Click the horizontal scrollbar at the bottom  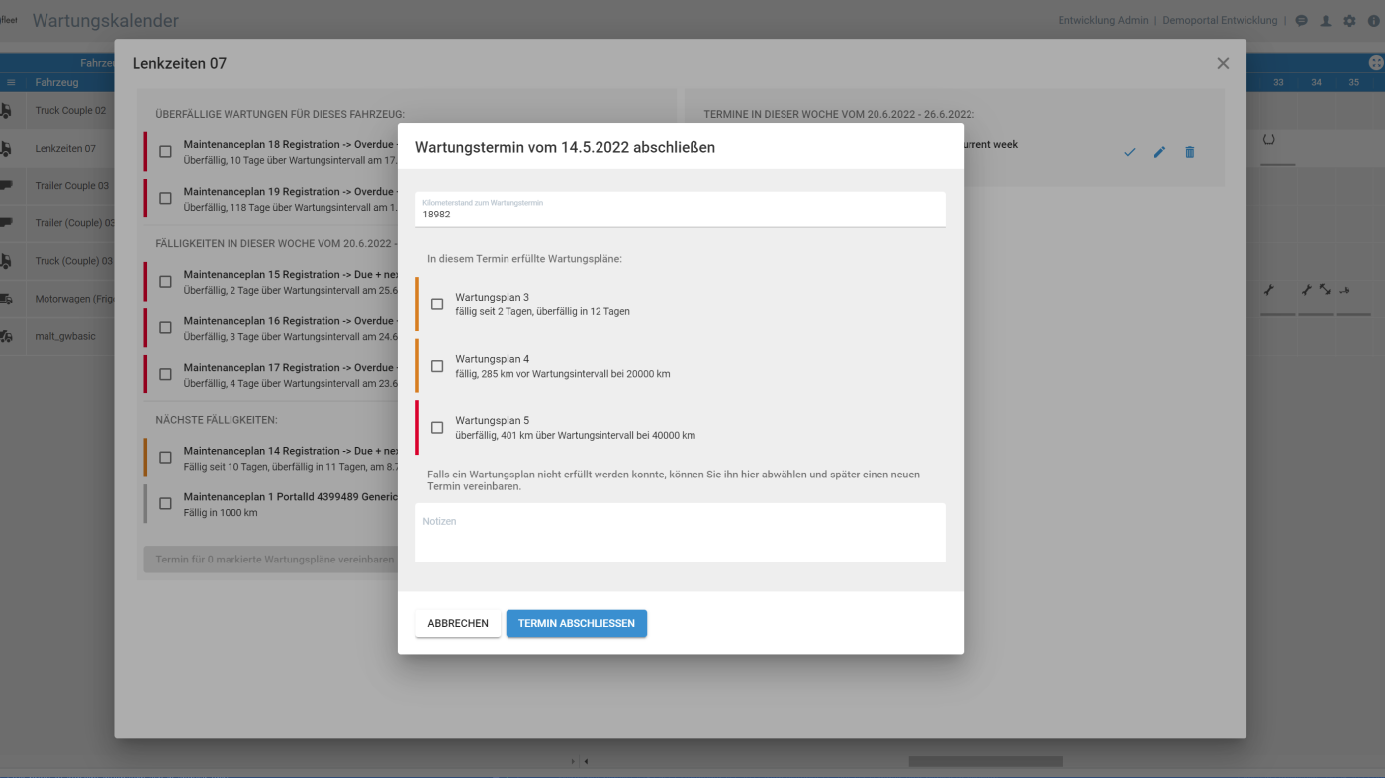pyautogui.click(x=985, y=762)
